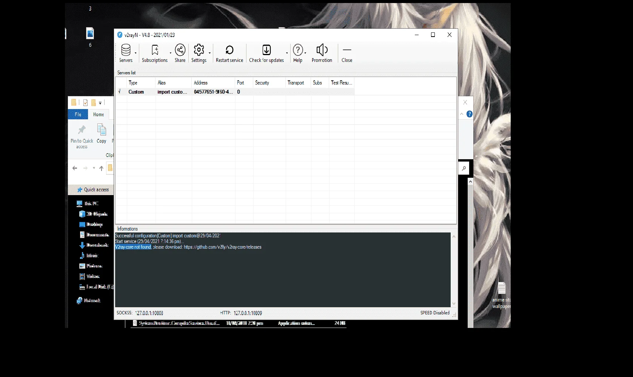Open Downloads in Explorer sidebar
Viewport: 633px width, 377px height.
pos(94,245)
